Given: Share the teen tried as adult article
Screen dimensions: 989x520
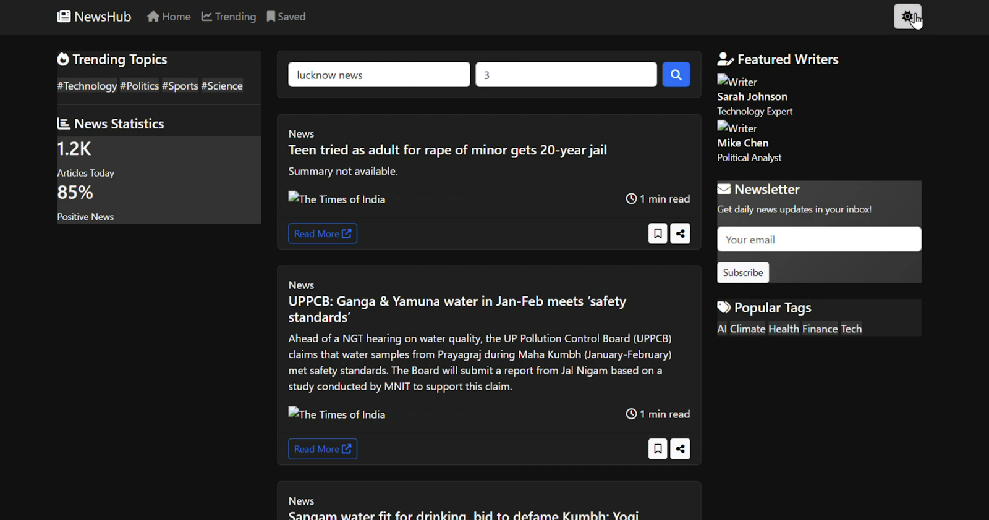Looking at the screenshot, I should (x=680, y=233).
